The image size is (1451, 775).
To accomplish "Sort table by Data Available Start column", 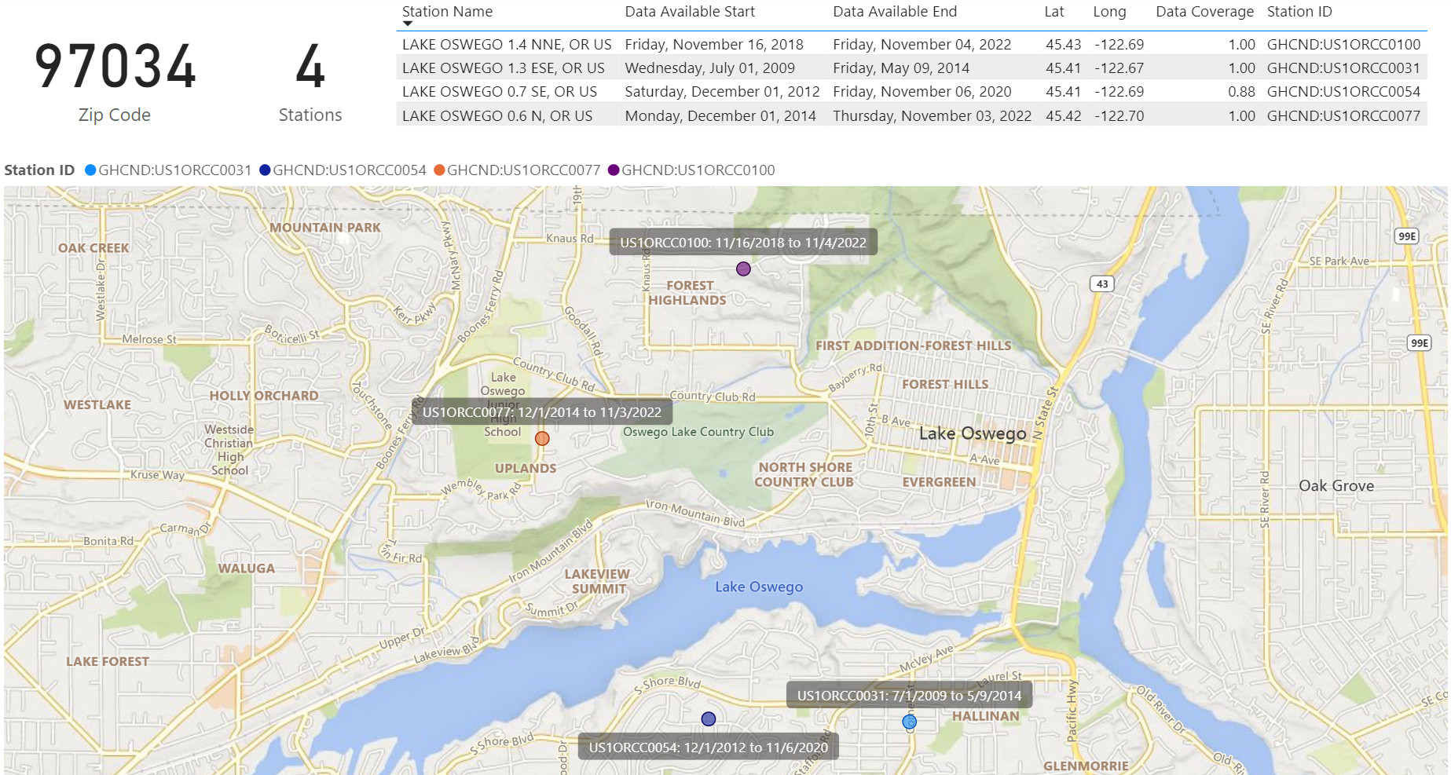I will [689, 12].
